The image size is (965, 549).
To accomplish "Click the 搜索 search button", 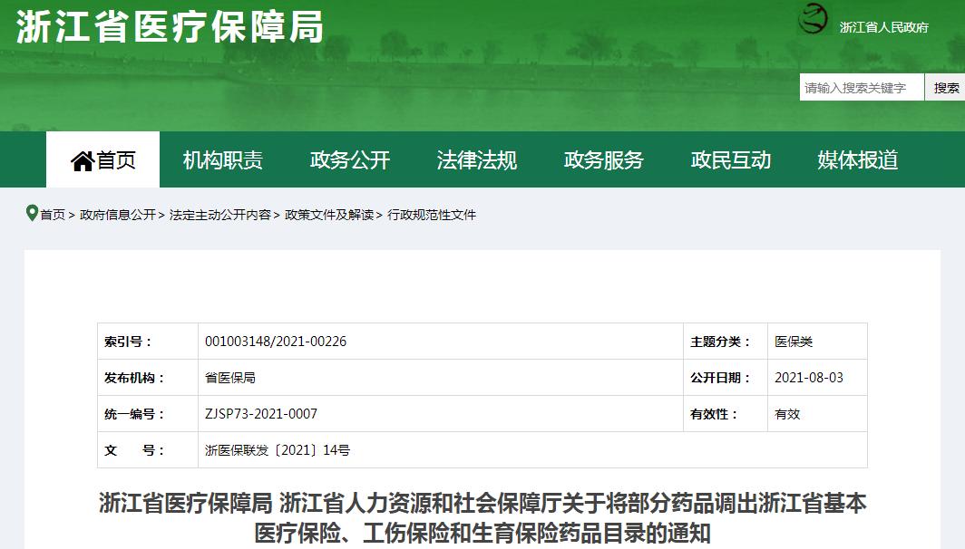I will 946,87.
